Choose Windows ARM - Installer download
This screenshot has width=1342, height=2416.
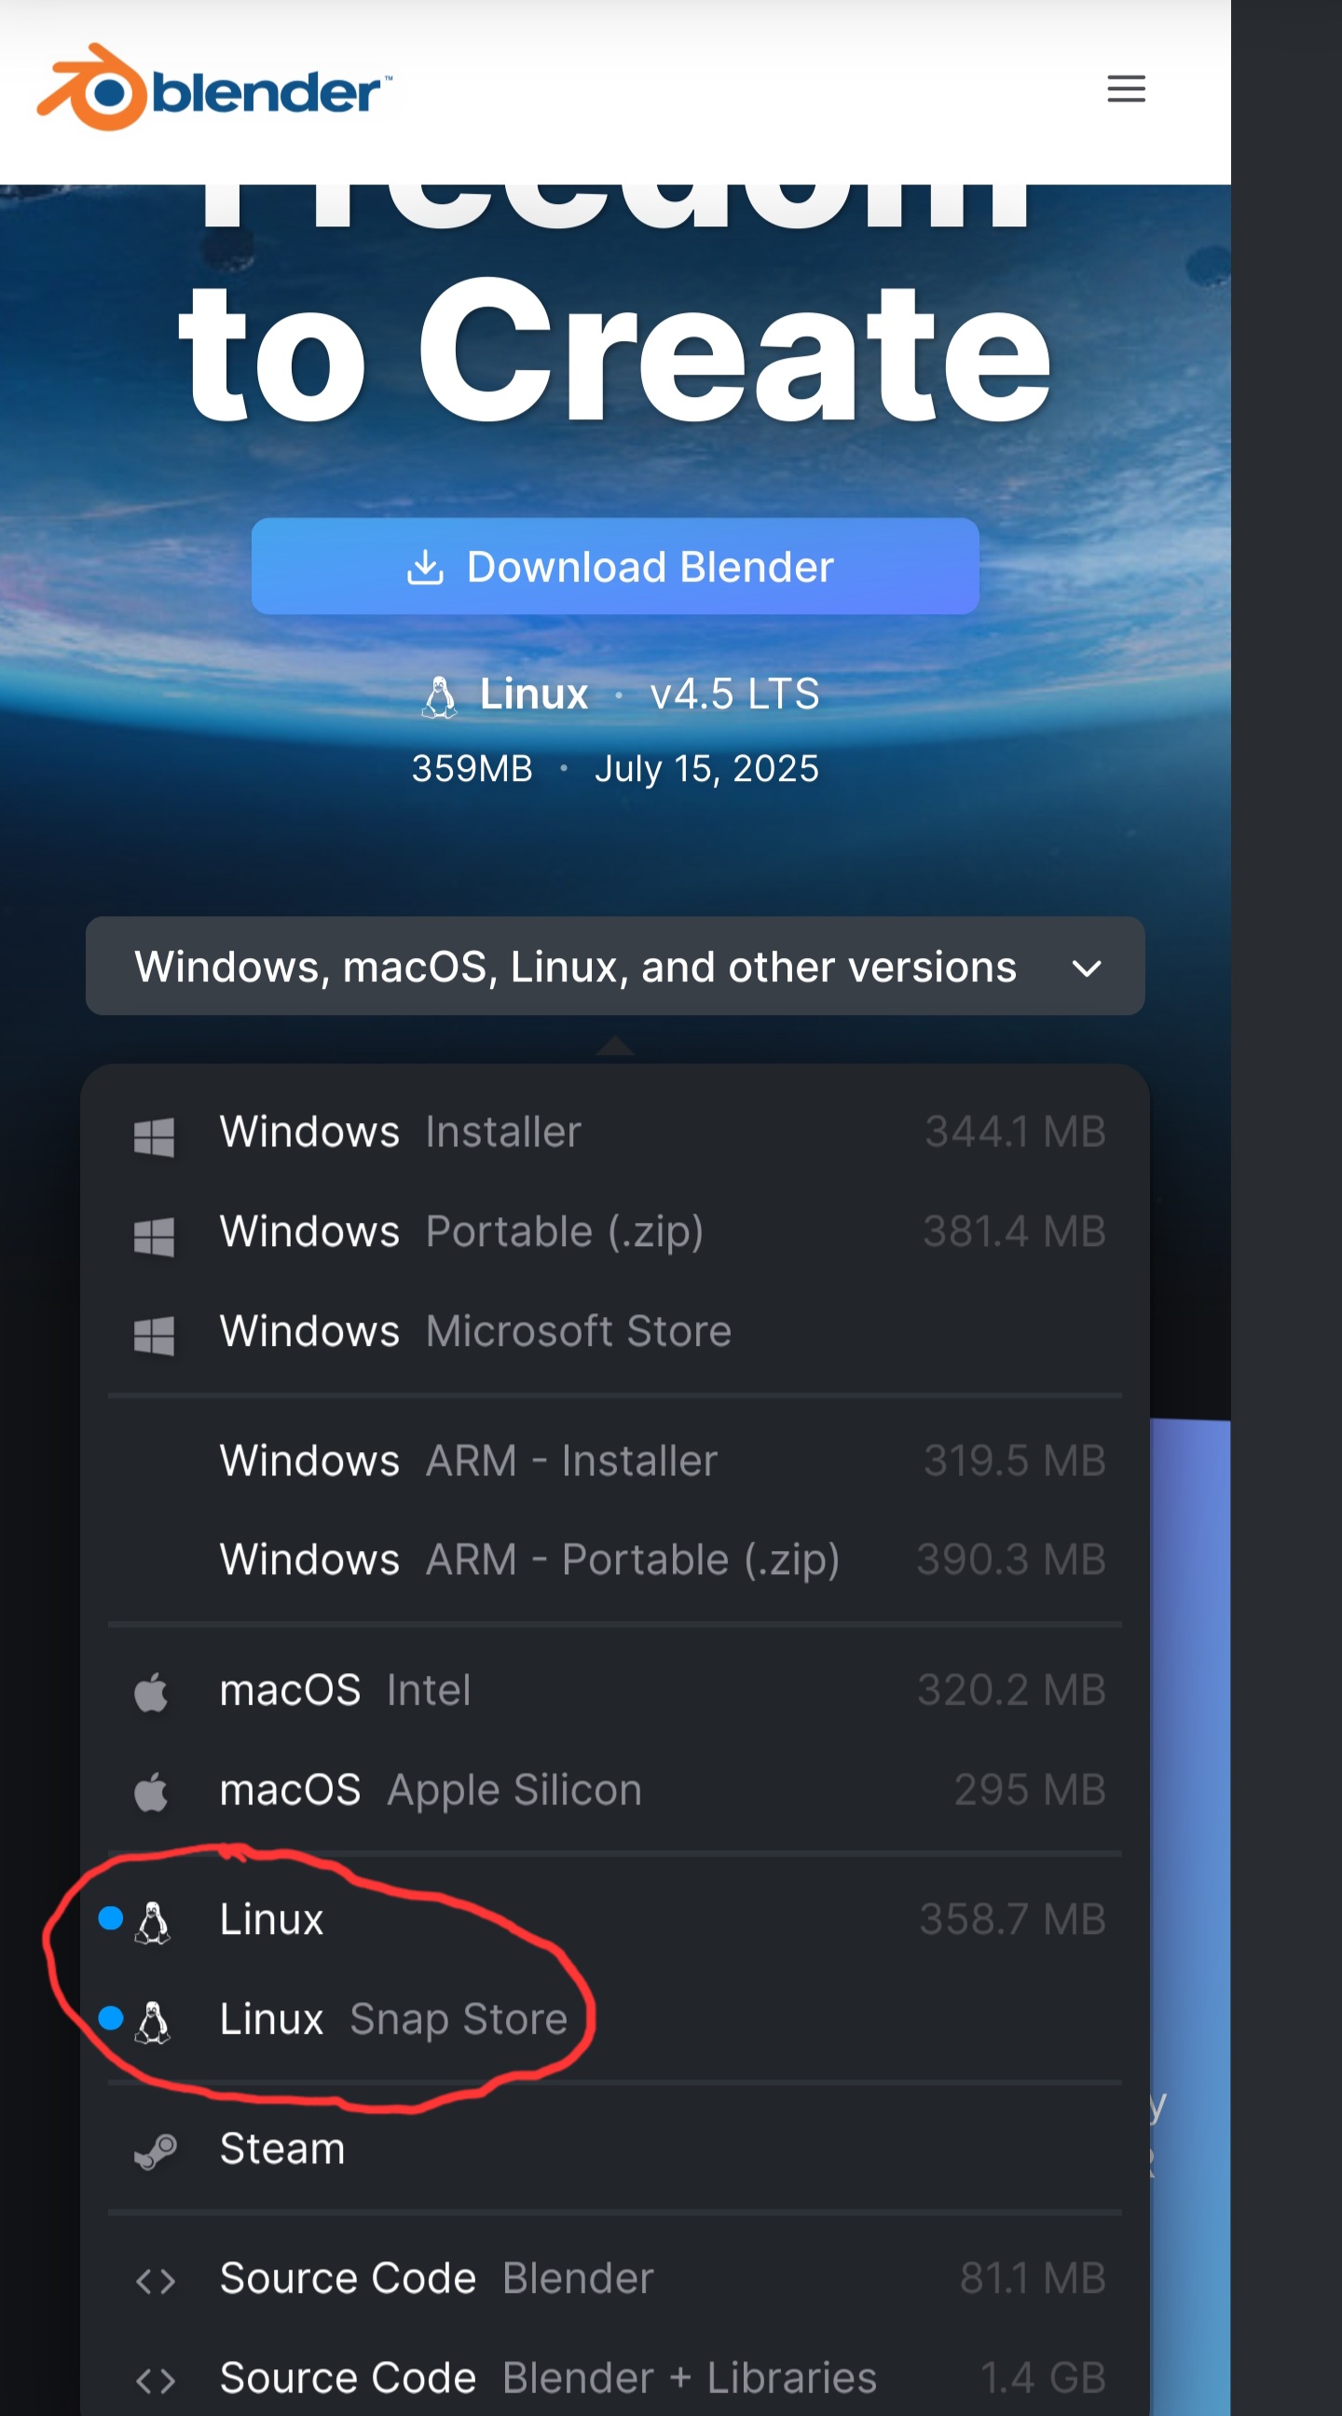(x=615, y=1461)
